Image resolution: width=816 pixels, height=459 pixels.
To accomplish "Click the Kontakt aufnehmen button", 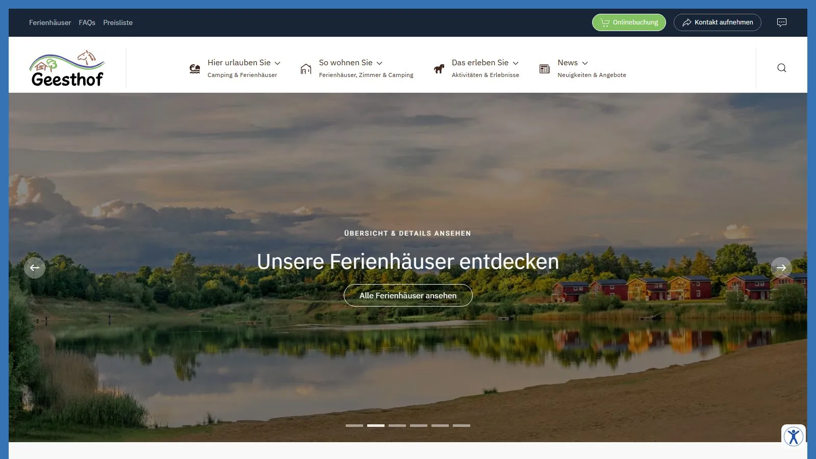I will pos(718,22).
